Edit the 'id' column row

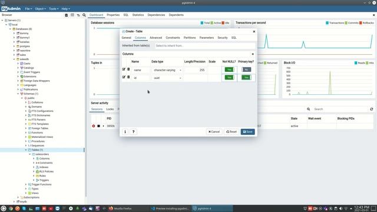tap(124, 77)
